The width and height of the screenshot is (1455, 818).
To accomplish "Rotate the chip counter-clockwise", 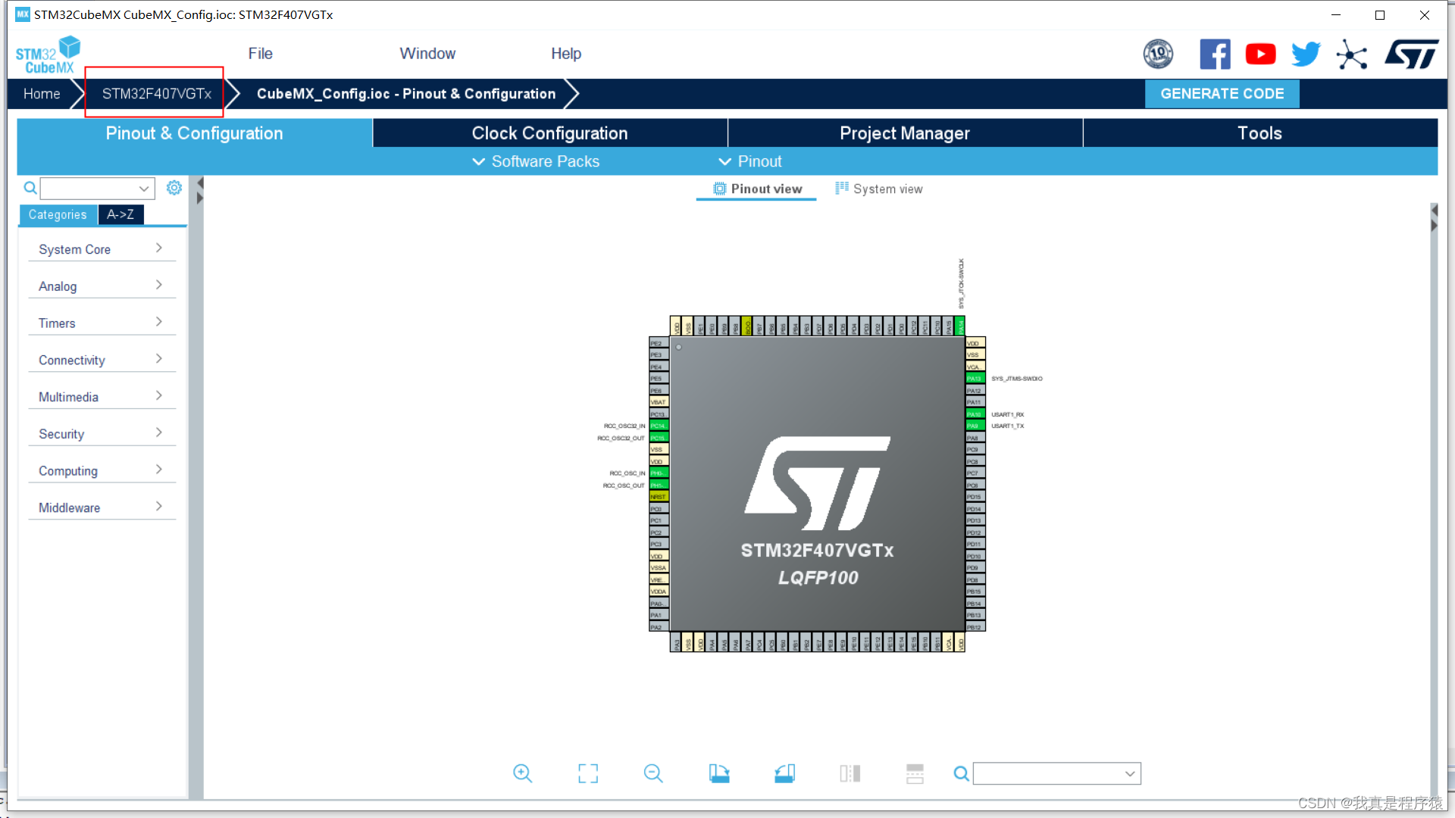I will point(784,773).
